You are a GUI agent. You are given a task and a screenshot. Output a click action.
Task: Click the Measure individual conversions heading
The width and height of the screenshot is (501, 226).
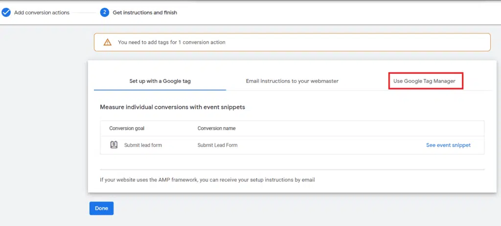pos(172,107)
